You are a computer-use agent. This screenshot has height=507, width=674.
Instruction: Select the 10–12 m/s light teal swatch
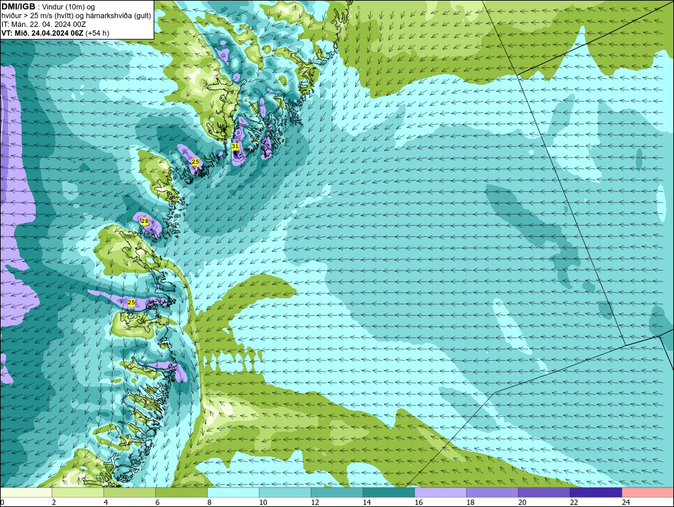pos(285,492)
